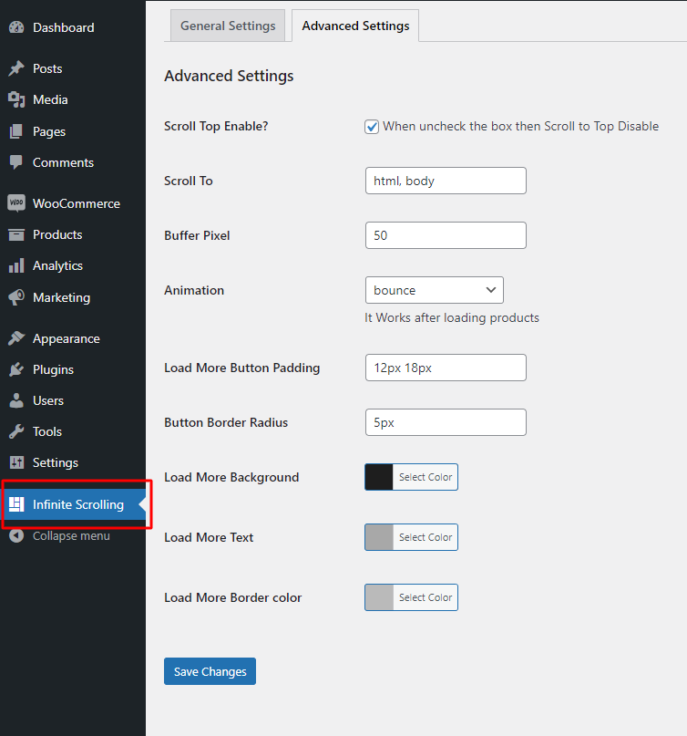The width and height of the screenshot is (687, 736).
Task: Click the 'It Works after loading products' note
Action: pos(452,317)
